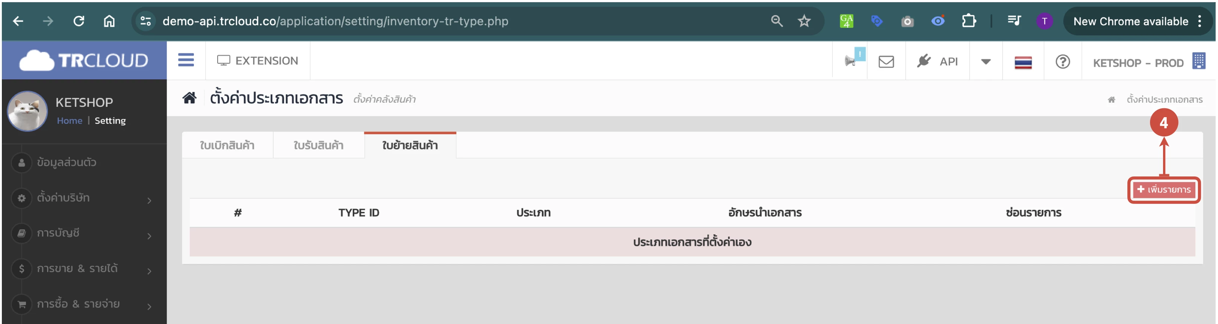Click the เพิ่มรายการ add button
The width and height of the screenshot is (1218, 324).
click(x=1164, y=190)
